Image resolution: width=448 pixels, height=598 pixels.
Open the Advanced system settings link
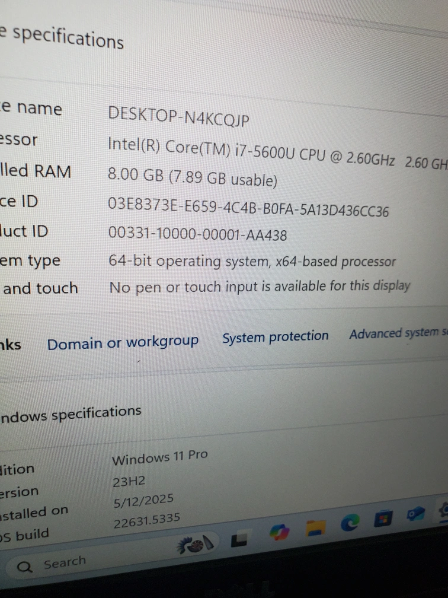click(x=397, y=333)
